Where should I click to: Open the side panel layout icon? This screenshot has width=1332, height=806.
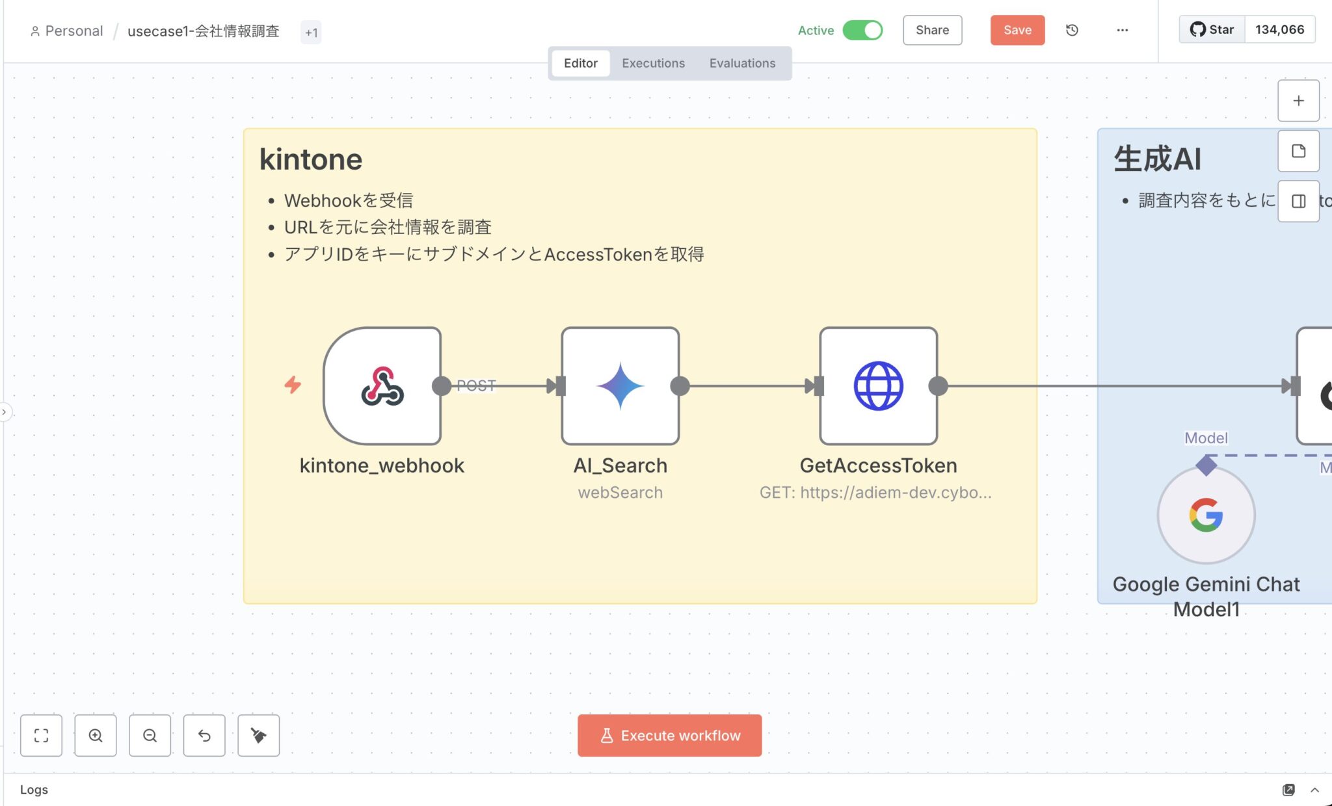point(1298,201)
